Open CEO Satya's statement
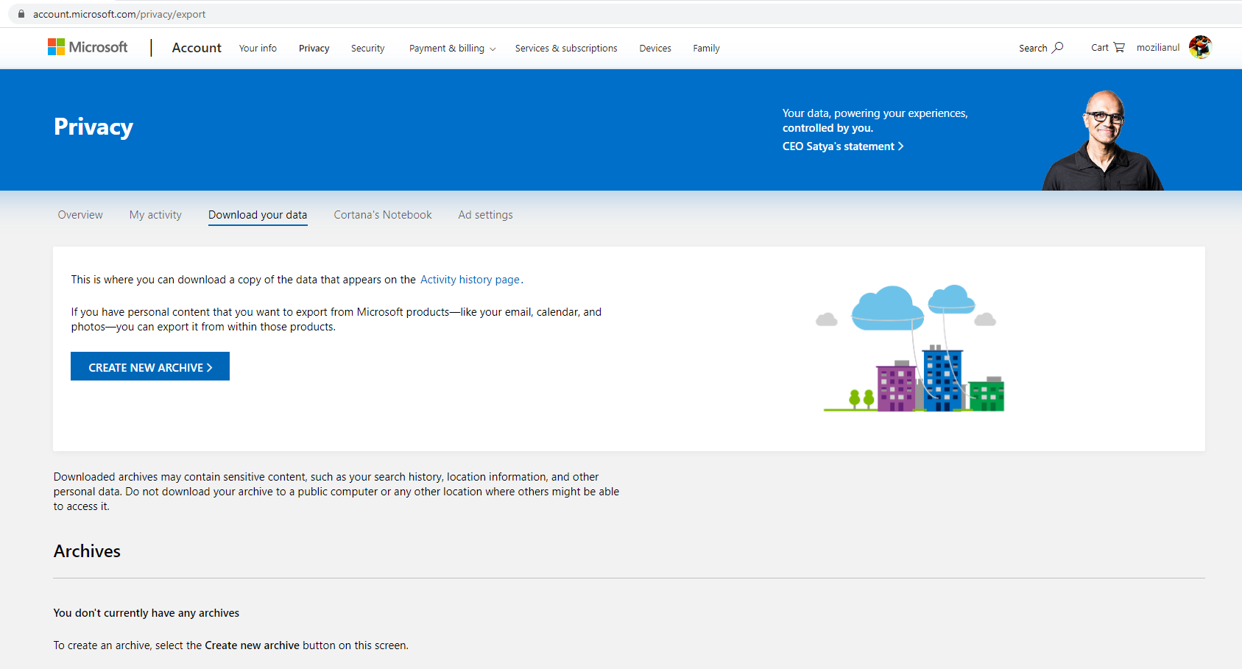The width and height of the screenshot is (1242, 669). point(842,146)
